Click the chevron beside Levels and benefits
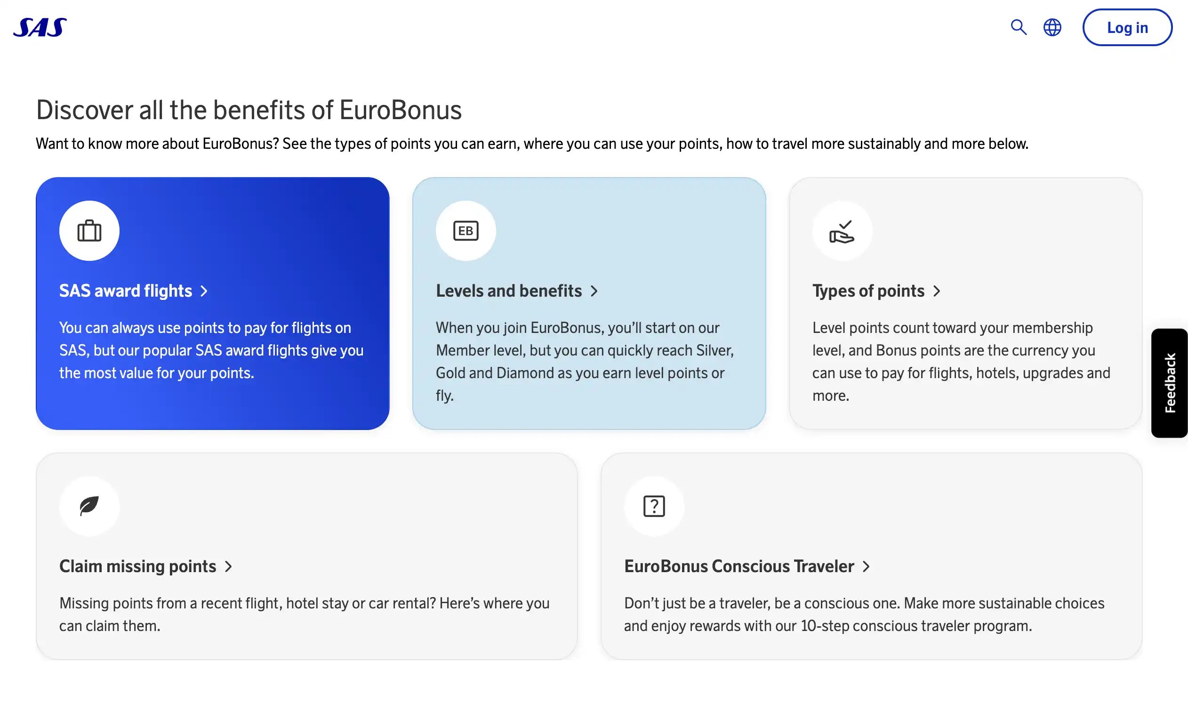This screenshot has width=1188, height=712. point(594,291)
